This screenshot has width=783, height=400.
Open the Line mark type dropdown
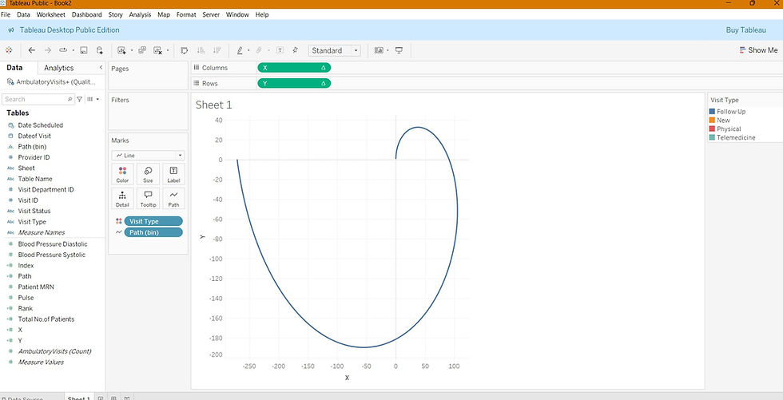click(x=148, y=156)
